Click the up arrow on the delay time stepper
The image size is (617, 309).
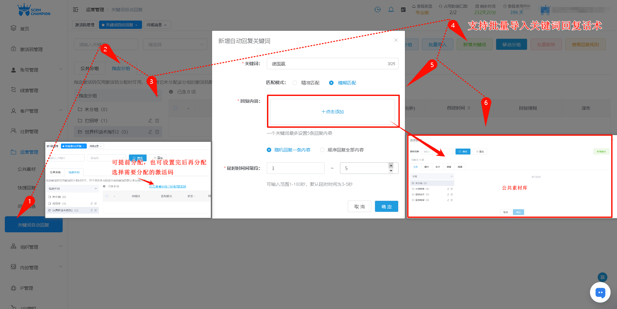(x=391, y=165)
